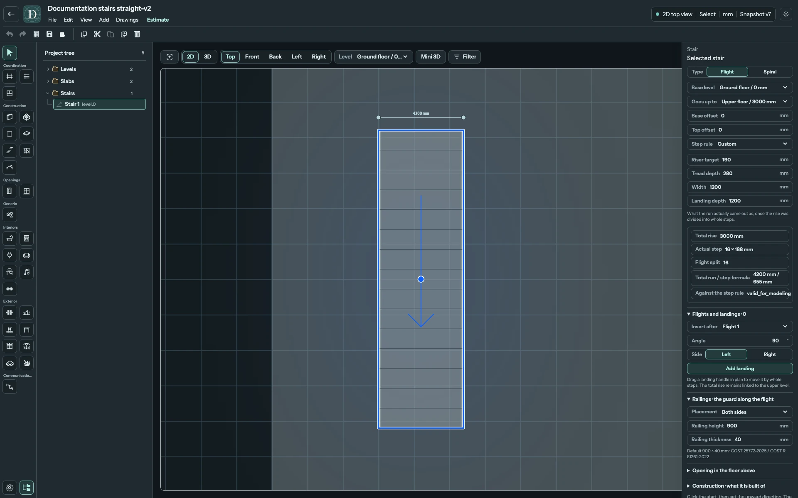Open the Drawings menu

tap(127, 20)
